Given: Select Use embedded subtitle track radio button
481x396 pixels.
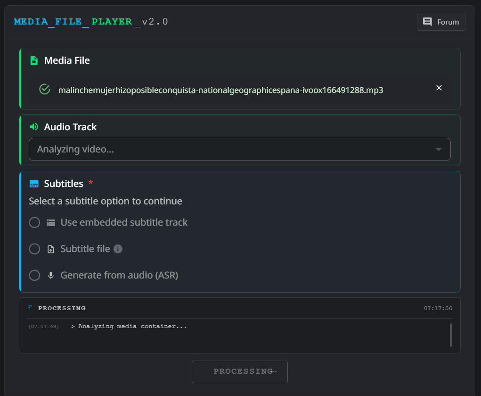Looking at the screenshot, I should click(x=34, y=222).
